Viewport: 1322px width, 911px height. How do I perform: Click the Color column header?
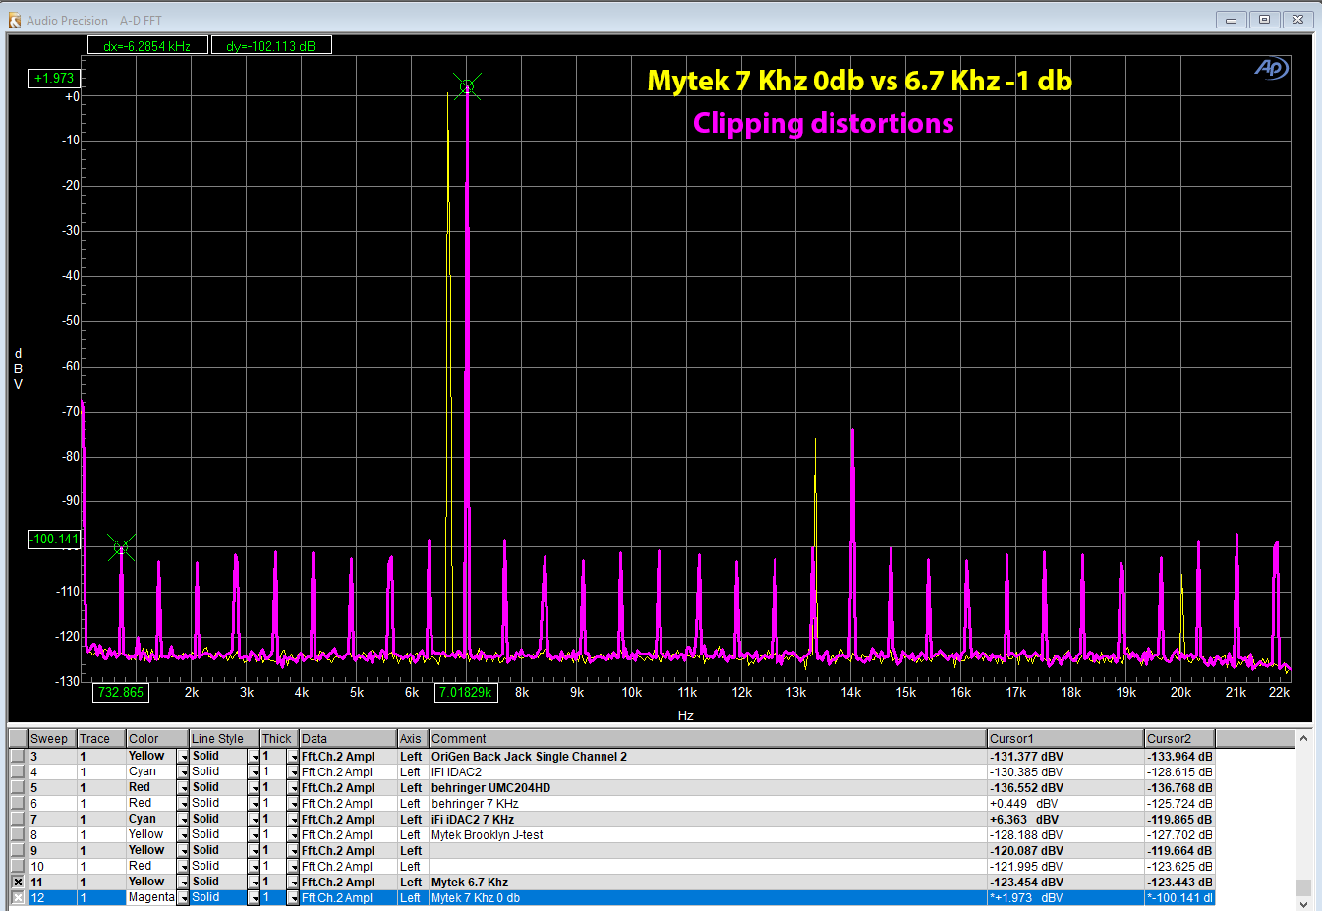[157, 739]
